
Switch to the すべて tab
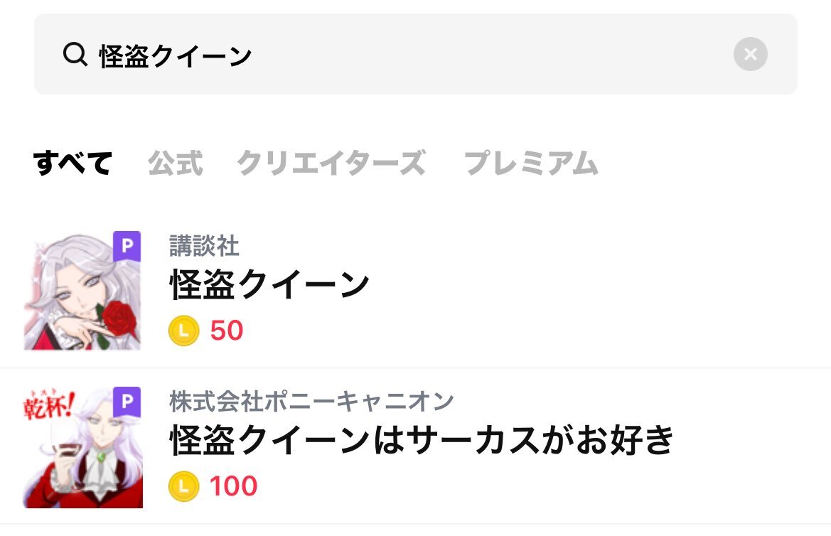(73, 163)
